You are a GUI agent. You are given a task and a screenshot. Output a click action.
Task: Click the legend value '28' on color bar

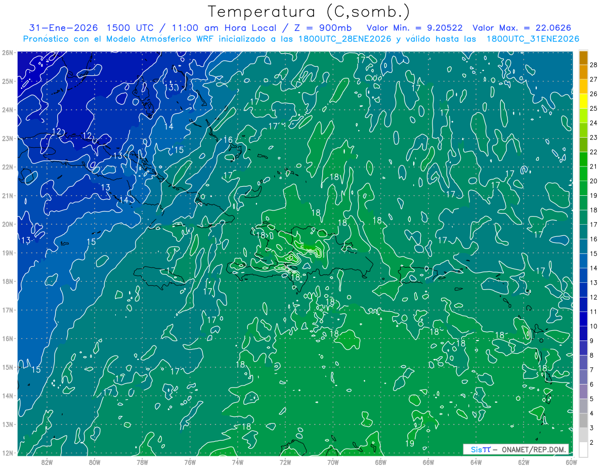pos(593,65)
